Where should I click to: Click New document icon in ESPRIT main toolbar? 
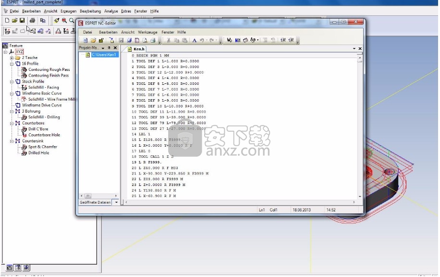[x=7, y=20]
